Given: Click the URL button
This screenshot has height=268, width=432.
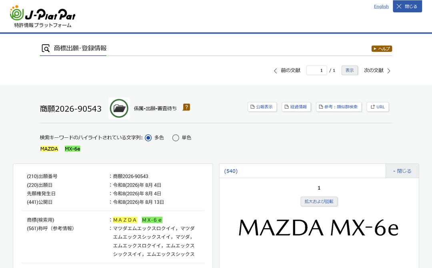Looking at the screenshot, I should 378,107.
